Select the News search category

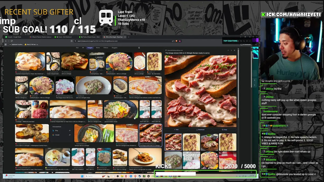[x=98, y=48]
